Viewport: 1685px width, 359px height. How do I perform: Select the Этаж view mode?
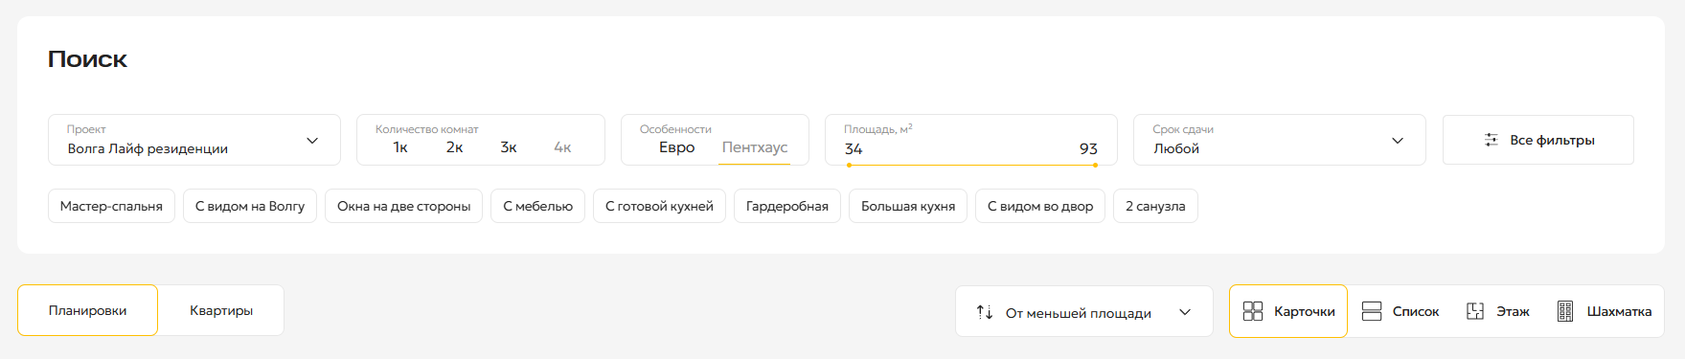click(1498, 311)
